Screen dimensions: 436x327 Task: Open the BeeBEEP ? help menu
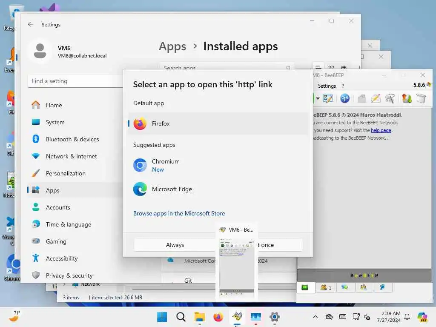343,86
